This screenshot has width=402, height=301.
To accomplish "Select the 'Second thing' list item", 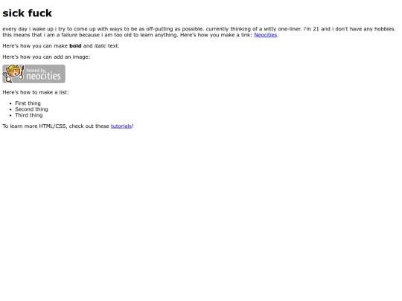I will [x=31, y=109].
